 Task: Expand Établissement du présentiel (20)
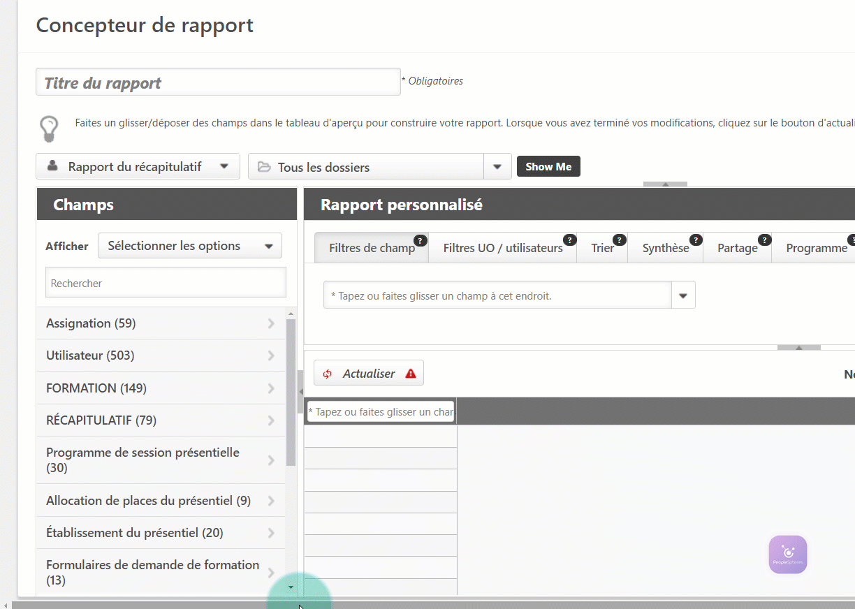point(161,533)
